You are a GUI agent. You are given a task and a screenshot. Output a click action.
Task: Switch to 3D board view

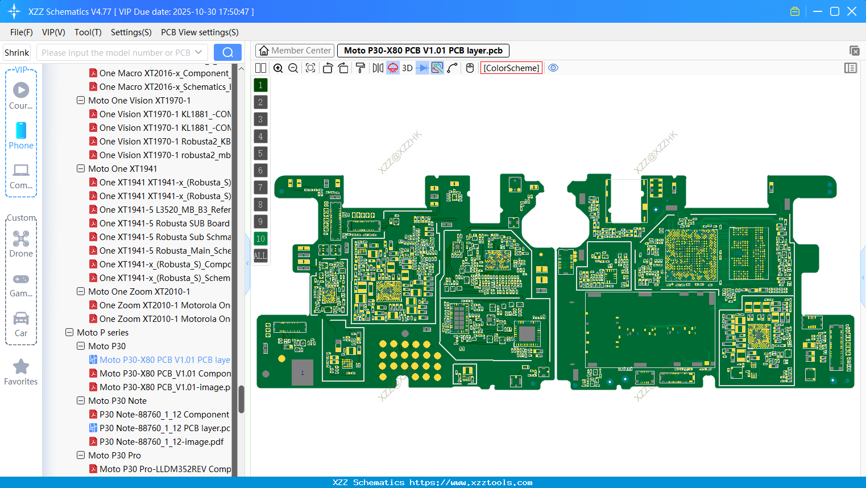(407, 68)
